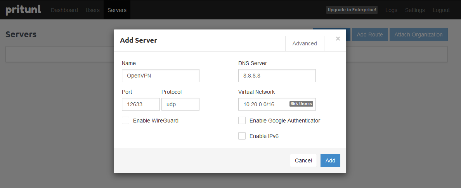
Task: Open the Protocol udp dropdown
Action: pyautogui.click(x=180, y=104)
